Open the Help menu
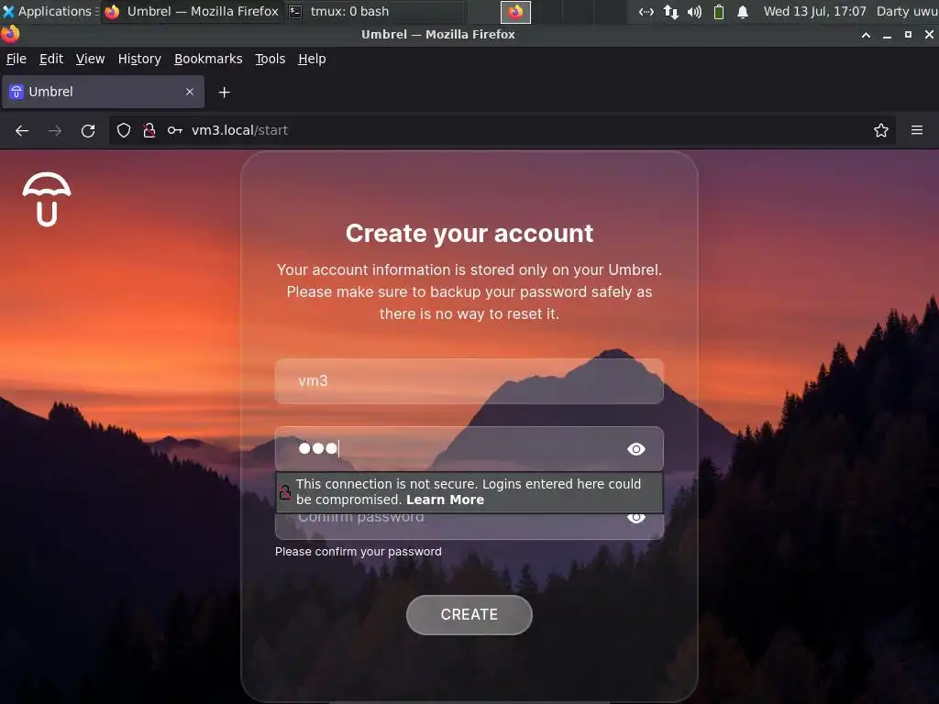Screen dimensions: 939x704 click(312, 59)
